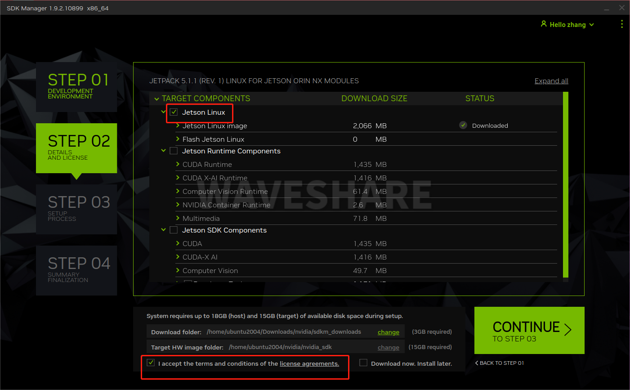This screenshot has width=630, height=390.
Task: Select Step 04 Summary Finalization
Action: pyautogui.click(x=76, y=270)
